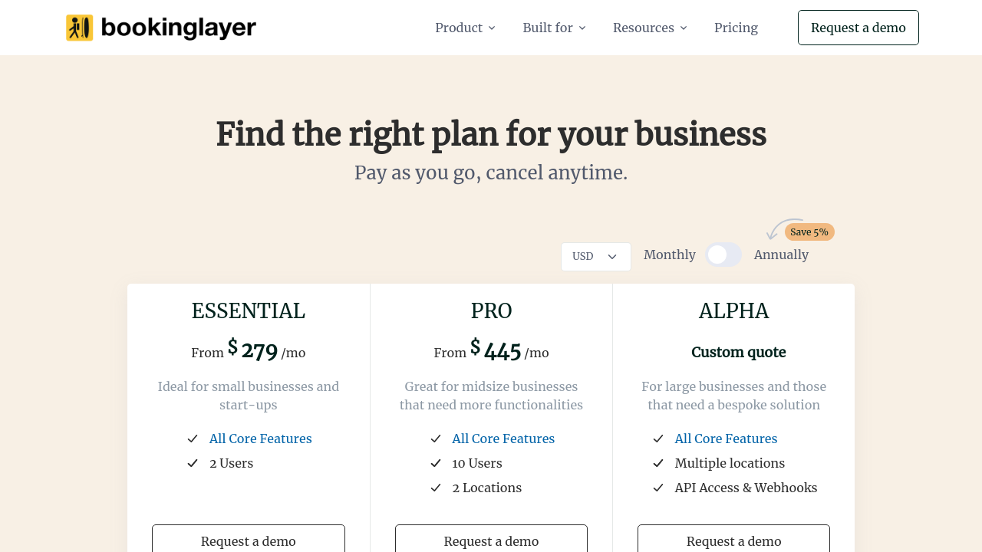Go to the Pricing page

click(x=736, y=28)
